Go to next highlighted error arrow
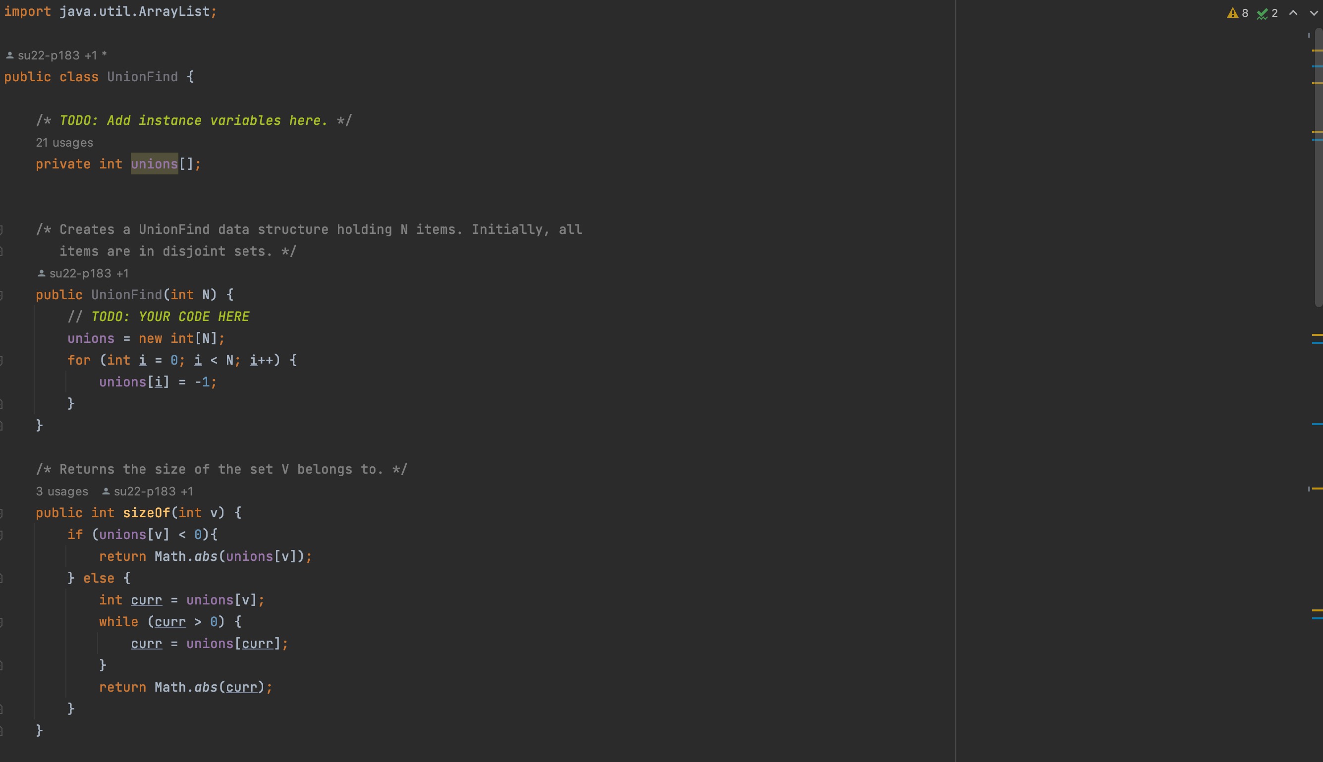Viewport: 1323px width, 762px height. 1314,13
